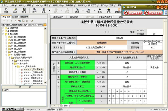Click the down-arrow icon in the tree toolbar
Viewport: 168px width, 111px height.
[11, 21]
